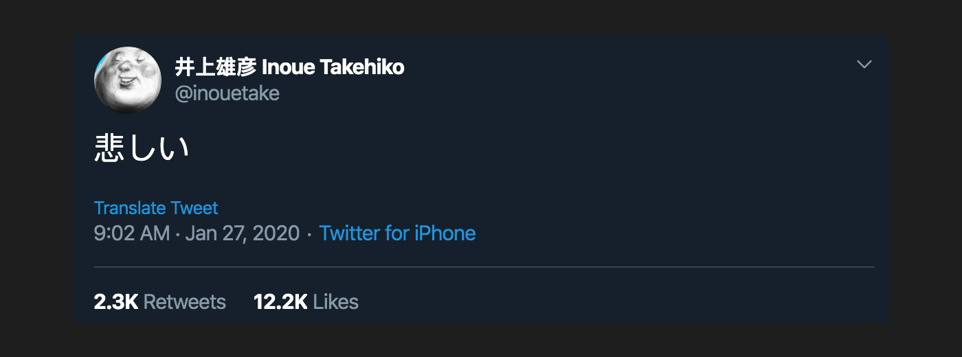Click the word Tweet in Translate Tweet

click(x=194, y=208)
